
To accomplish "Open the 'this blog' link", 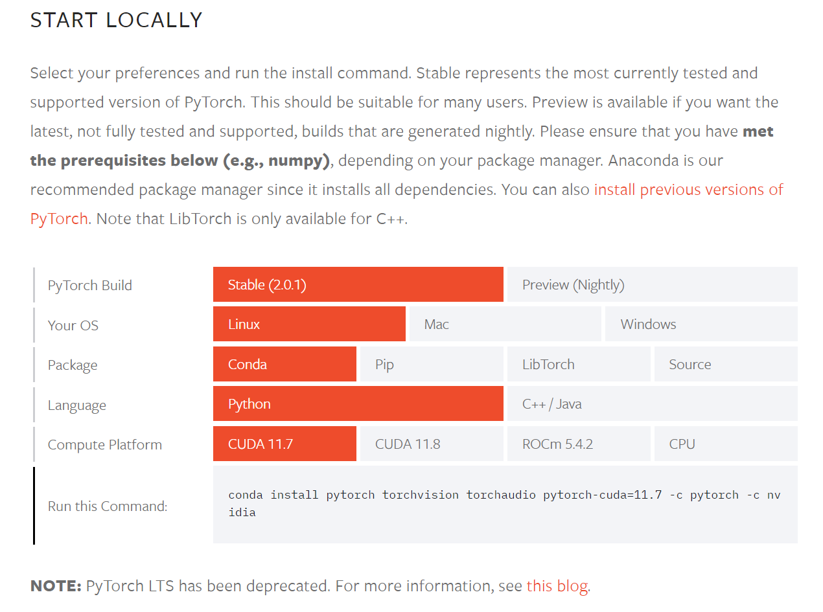I will pyautogui.click(x=557, y=586).
